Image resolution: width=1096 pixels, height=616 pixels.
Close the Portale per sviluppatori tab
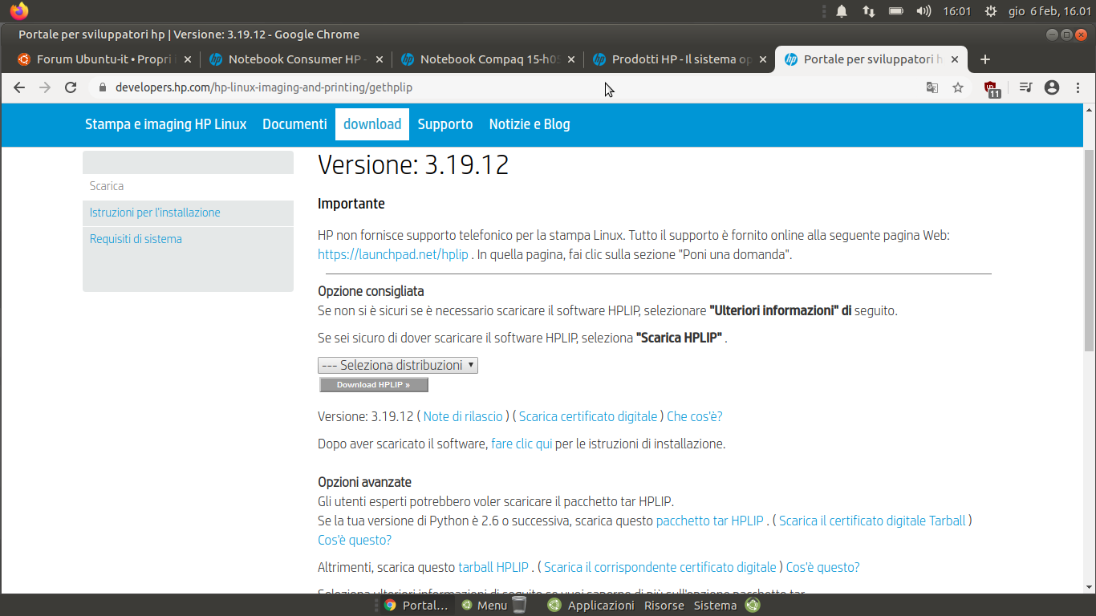[x=955, y=59]
